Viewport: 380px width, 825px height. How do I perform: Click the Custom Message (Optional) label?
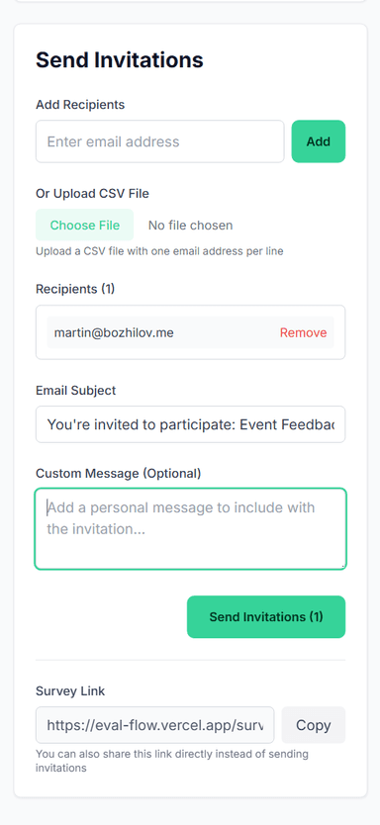pyautogui.click(x=119, y=474)
